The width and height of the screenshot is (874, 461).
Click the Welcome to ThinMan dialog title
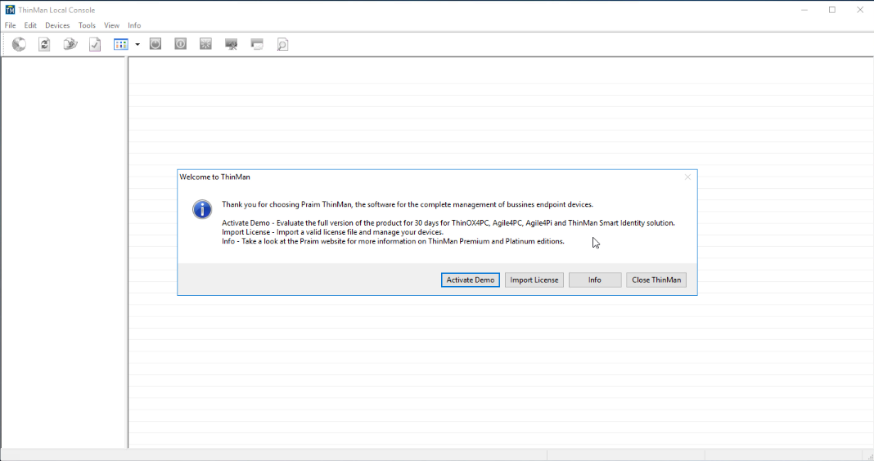[214, 177]
